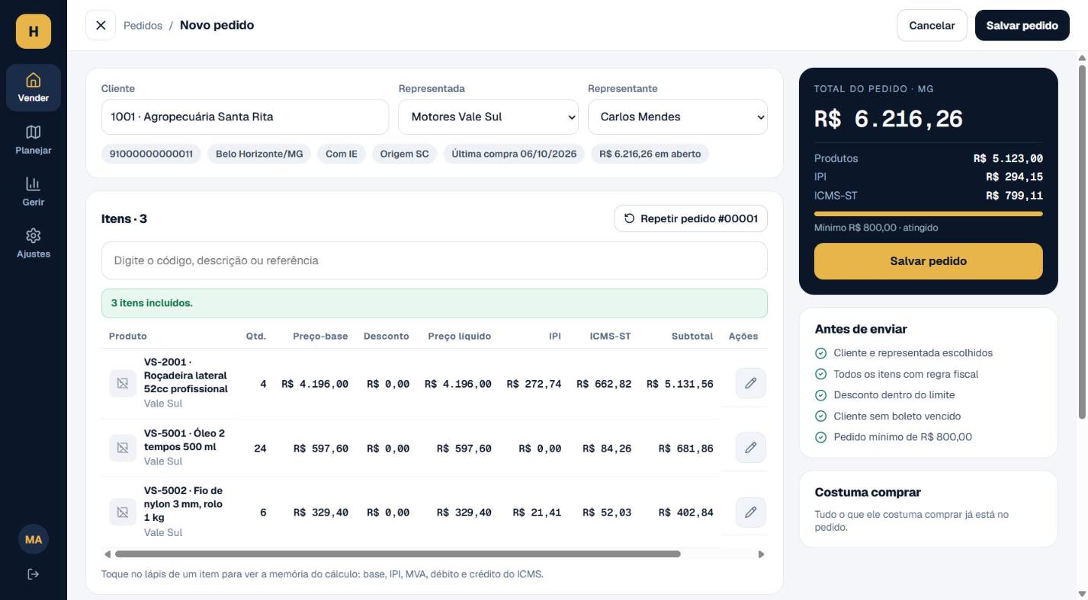Open the Representante dropdown
The width and height of the screenshot is (1088, 600).
pos(678,117)
